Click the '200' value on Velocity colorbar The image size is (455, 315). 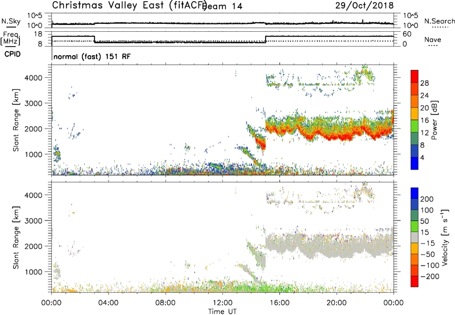tap(427, 199)
